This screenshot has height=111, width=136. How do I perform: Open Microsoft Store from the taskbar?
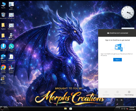[x=71, y=109]
